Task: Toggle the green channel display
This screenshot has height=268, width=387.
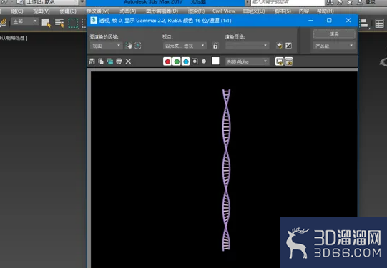Action: coord(177,61)
